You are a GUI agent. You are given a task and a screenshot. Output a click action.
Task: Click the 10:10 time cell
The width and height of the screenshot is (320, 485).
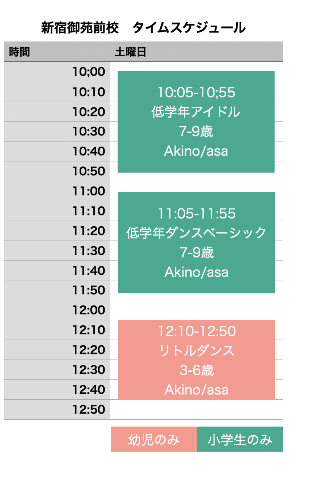[x=57, y=92]
